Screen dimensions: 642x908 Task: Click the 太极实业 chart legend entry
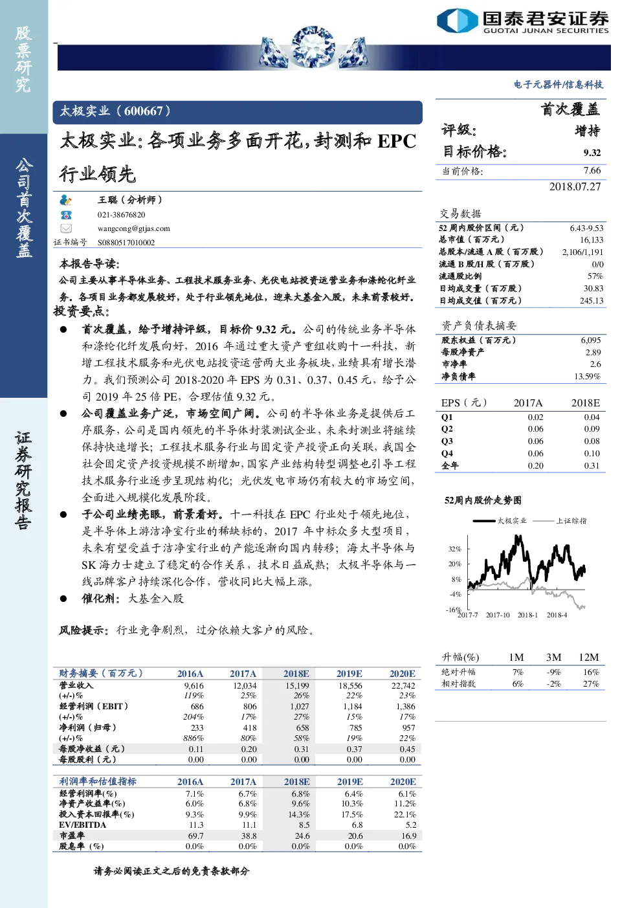(500, 521)
